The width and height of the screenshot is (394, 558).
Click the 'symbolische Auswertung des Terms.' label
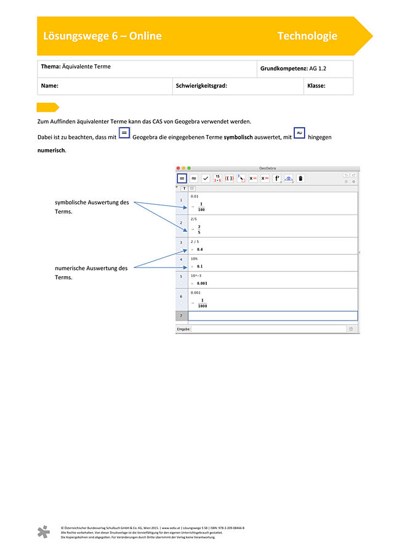92,207
